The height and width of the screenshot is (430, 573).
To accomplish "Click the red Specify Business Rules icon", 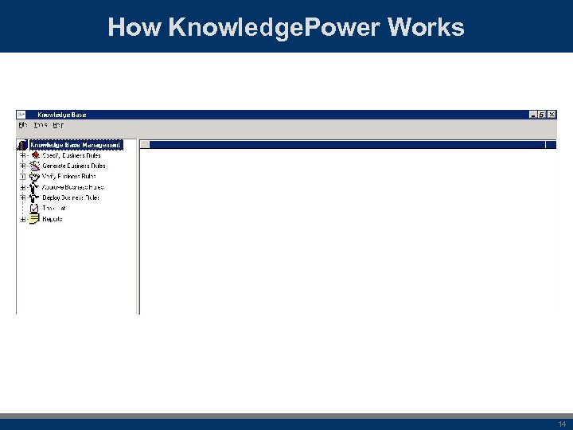I will (x=35, y=155).
